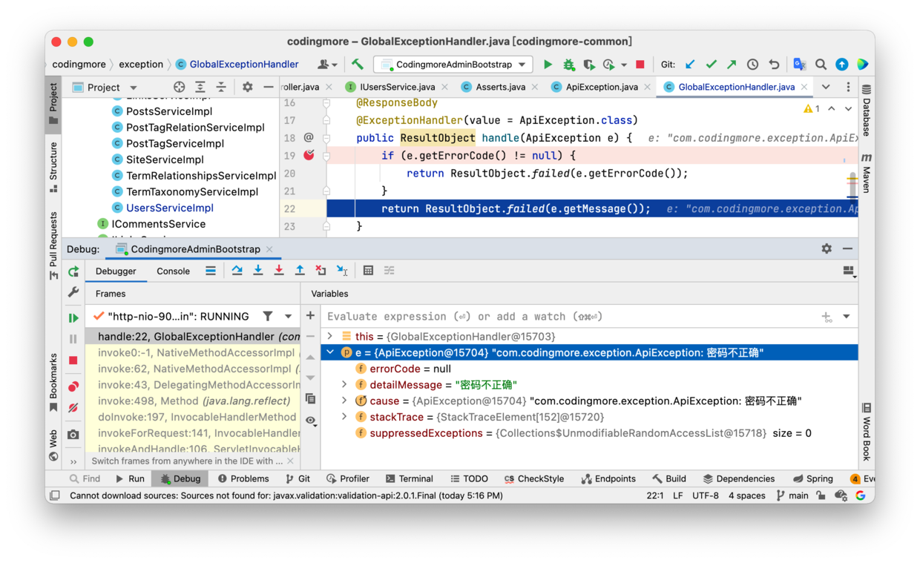The height and width of the screenshot is (563, 920).
Task: Open the Terminal tool window button
Action: coord(409,478)
